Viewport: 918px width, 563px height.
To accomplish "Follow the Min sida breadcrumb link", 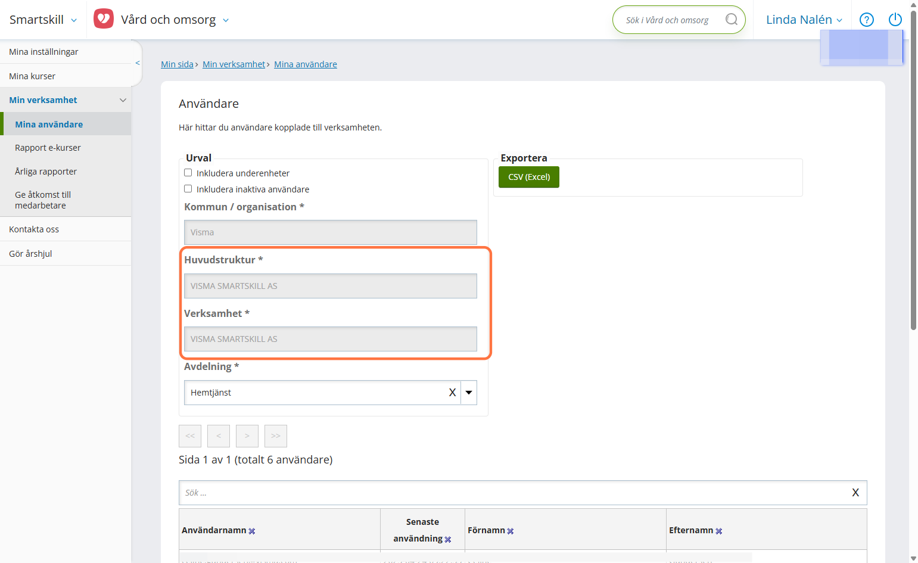I will pyautogui.click(x=177, y=64).
